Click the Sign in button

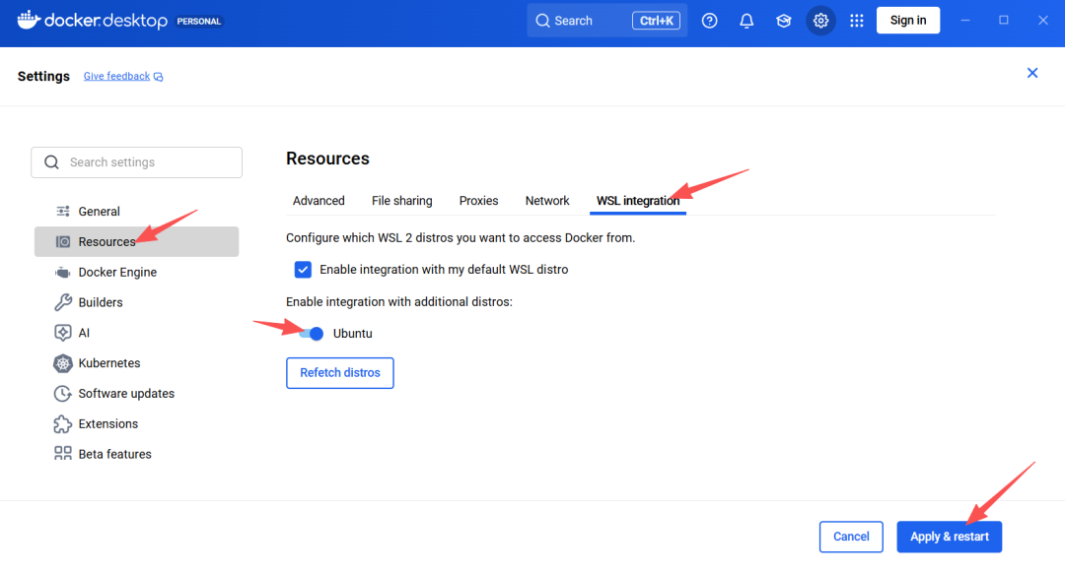pos(908,21)
